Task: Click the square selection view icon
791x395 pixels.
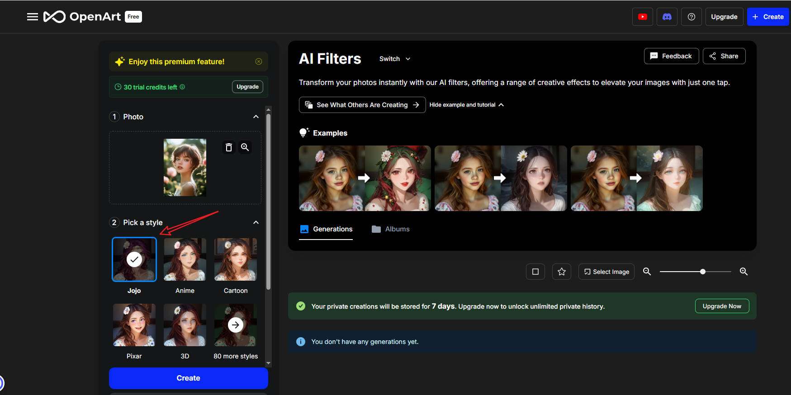Action: [535, 272]
